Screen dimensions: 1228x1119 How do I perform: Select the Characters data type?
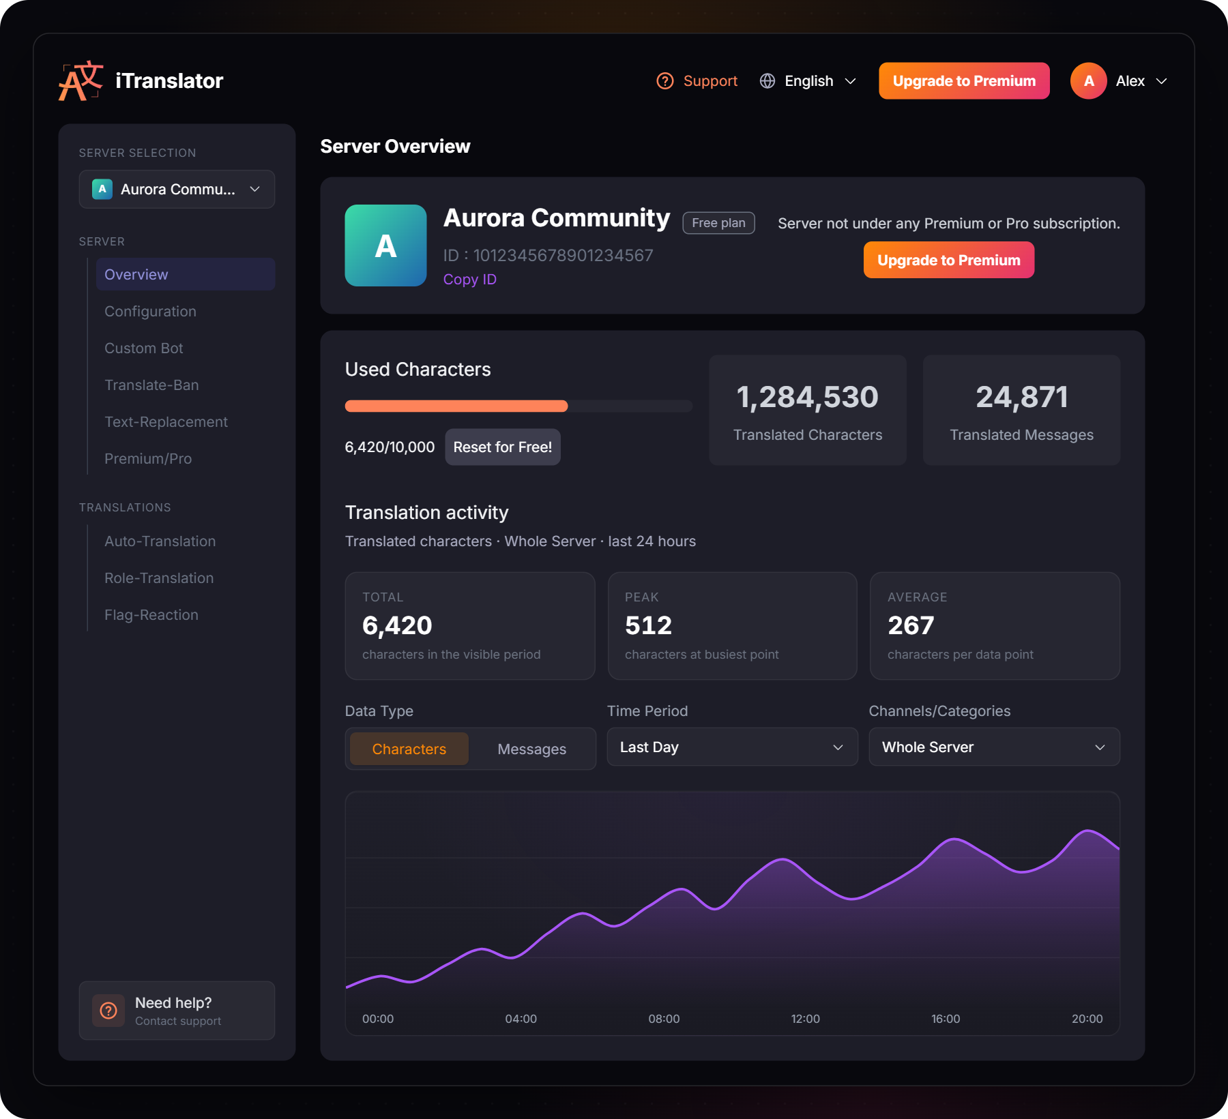pos(409,749)
